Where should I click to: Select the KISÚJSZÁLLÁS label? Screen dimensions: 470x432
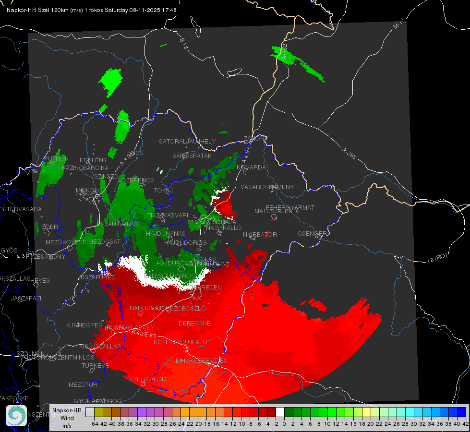click(100, 346)
